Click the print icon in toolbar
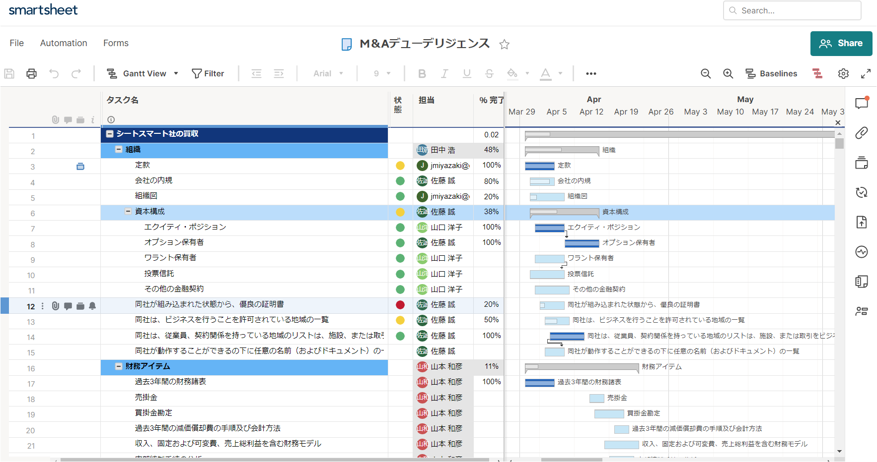Image resolution: width=877 pixels, height=462 pixels. [31, 74]
